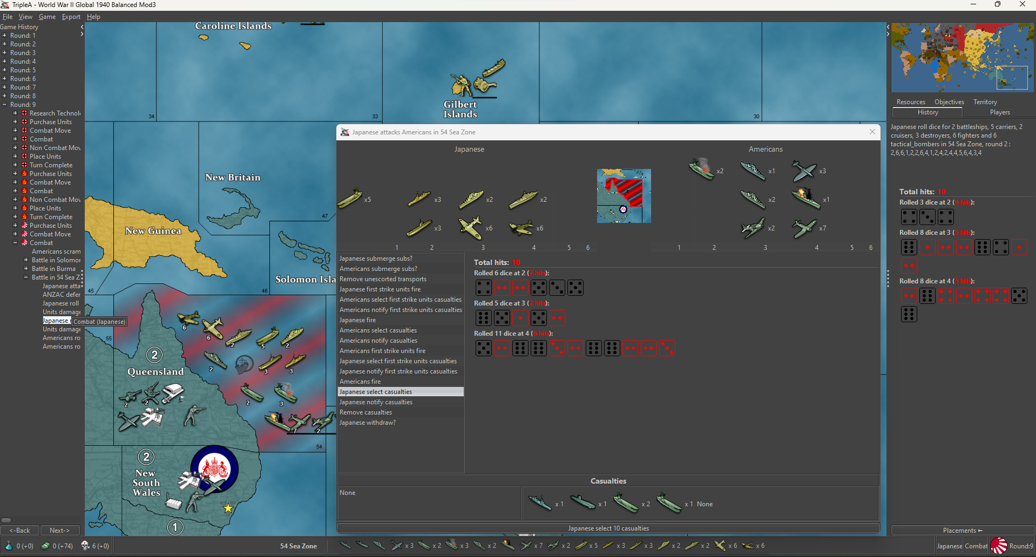Click the Americans scramble history entry

pyautogui.click(x=56, y=251)
